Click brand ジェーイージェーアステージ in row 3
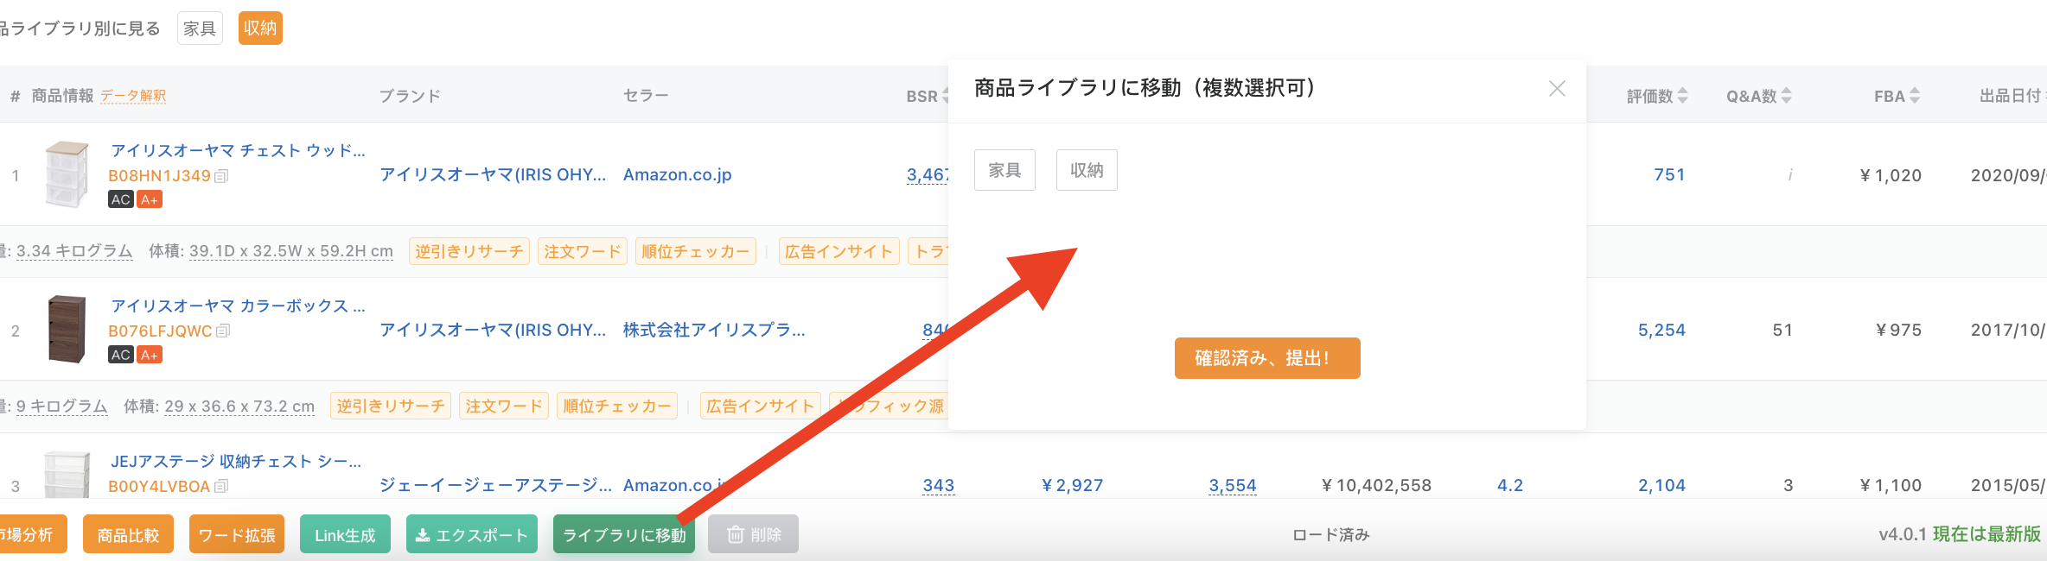2047x561 pixels. [x=495, y=485]
